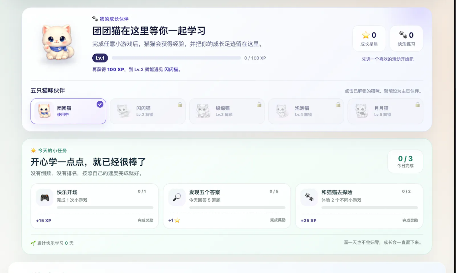Open the 快乐练习 counter card

point(406,38)
